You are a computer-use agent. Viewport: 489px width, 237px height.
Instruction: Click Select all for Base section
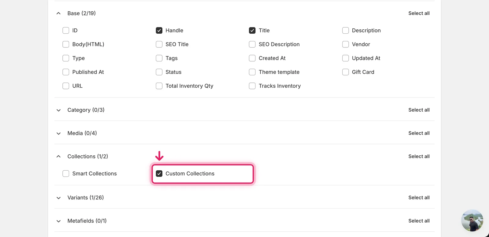tap(419, 13)
